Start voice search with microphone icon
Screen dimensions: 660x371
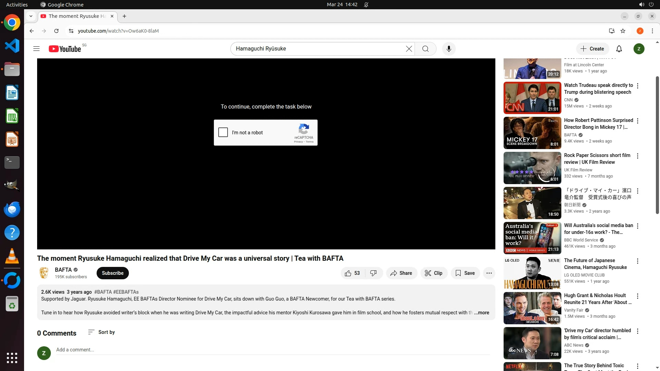(x=449, y=49)
